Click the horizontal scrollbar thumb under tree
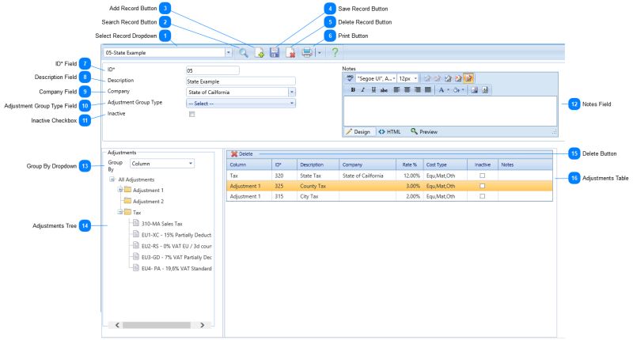The width and height of the screenshot is (633, 340). [157, 325]
